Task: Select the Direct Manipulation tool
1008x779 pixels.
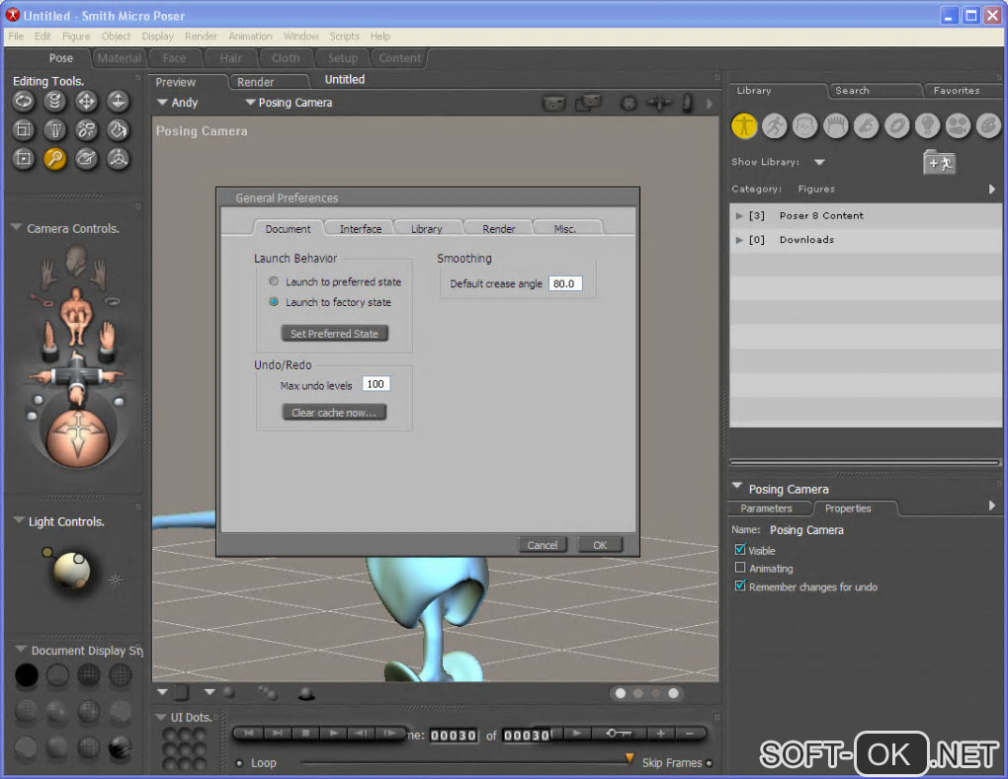Action: tap(118, 159)
